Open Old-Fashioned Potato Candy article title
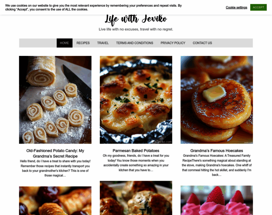 click(55, 153)
